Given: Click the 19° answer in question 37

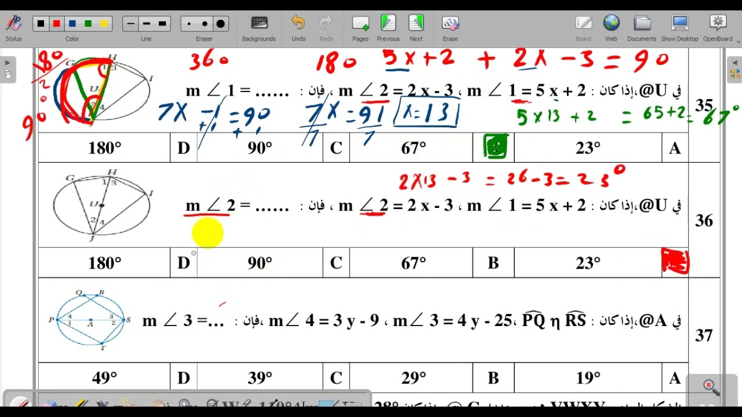Looking at the screenshot, I should click(588, 378).
